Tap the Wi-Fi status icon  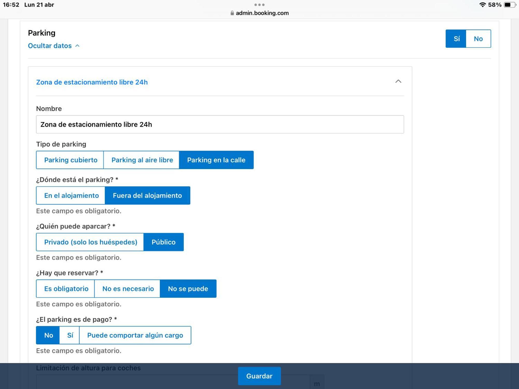tap(482, 5)
